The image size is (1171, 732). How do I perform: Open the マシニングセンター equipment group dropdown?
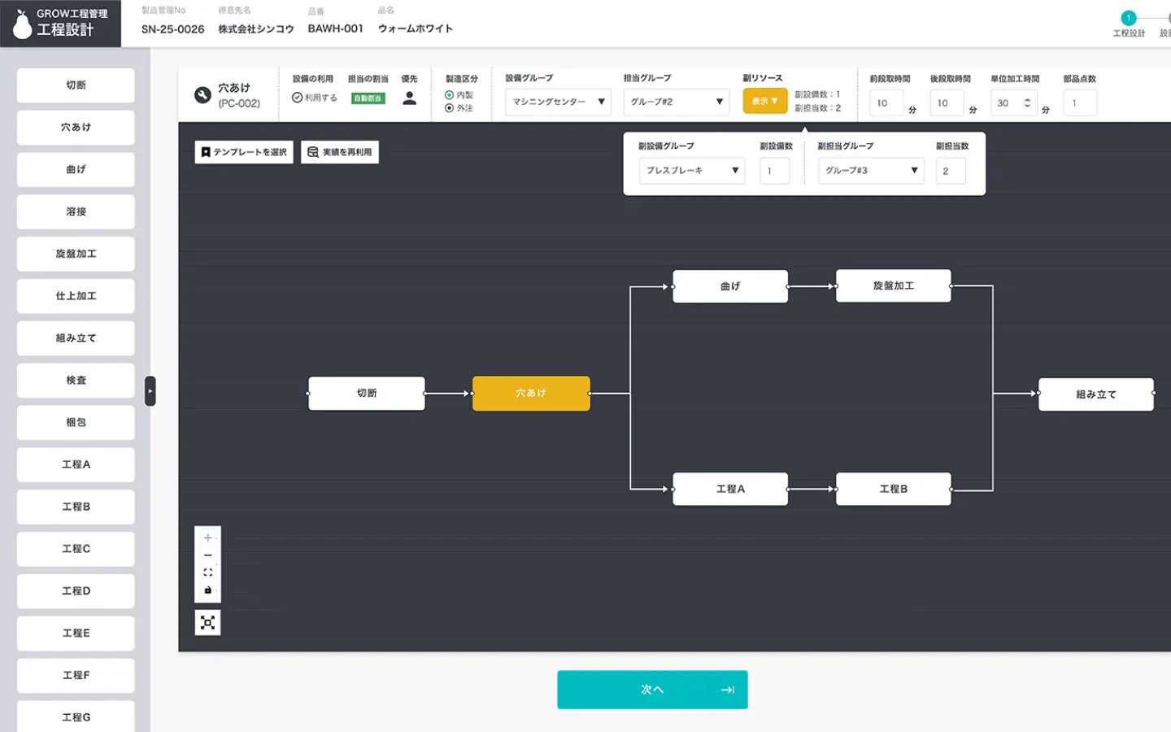pos(558,102)
